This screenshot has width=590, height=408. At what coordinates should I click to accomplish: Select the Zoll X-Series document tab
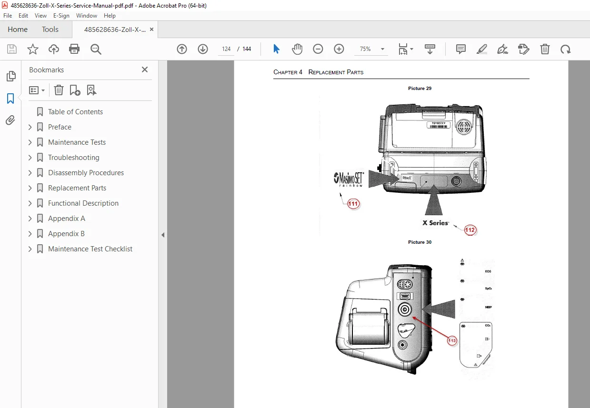coord(115,30)
